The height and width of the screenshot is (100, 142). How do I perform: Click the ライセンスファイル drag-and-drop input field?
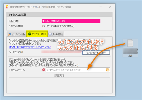pos(78,70)
